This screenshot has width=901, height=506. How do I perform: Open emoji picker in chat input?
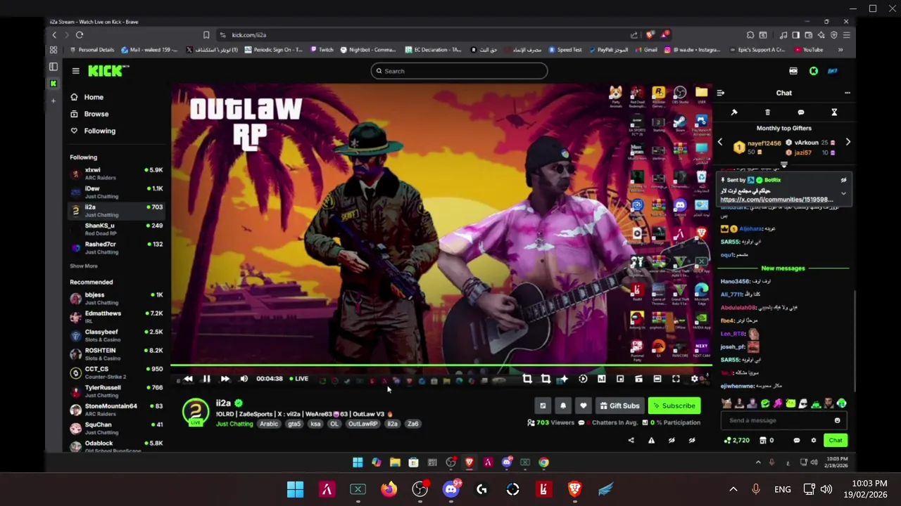(x=837, y=420)
